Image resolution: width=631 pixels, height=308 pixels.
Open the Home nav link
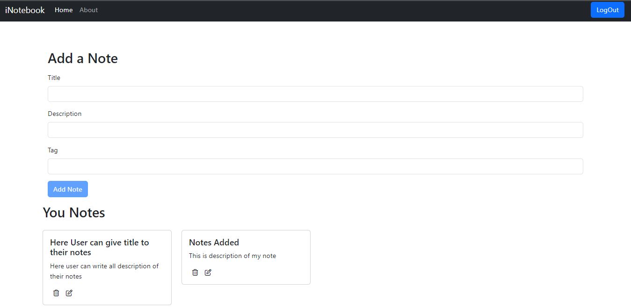coord(64,10)
